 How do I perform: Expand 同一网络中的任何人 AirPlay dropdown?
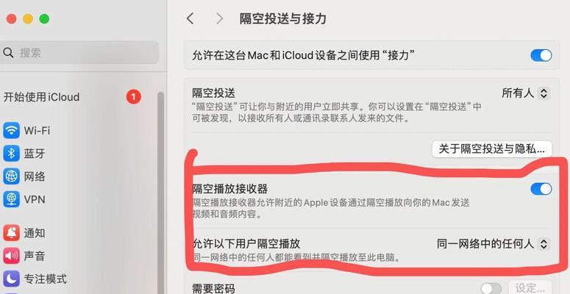(x=493, y=244)
